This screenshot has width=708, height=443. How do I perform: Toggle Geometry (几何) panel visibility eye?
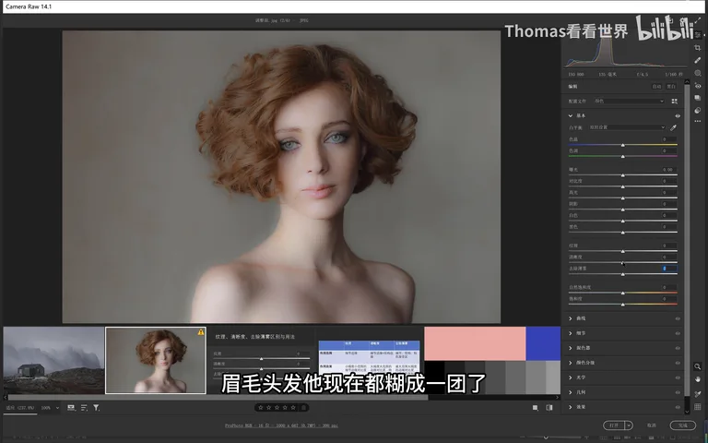[678, 392]
